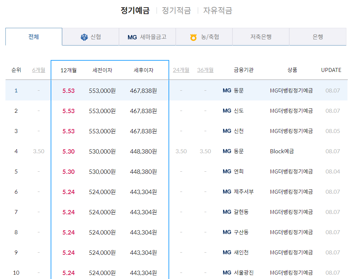Image resolution: width=350 pixels, height=279 pixels.
Task: Select the 저축은행 filter tab
Action: [261, 37]
